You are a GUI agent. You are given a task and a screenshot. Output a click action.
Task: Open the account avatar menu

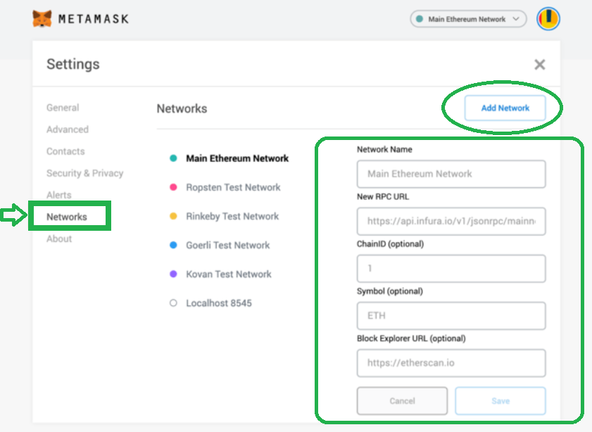(x=548, y=19)
